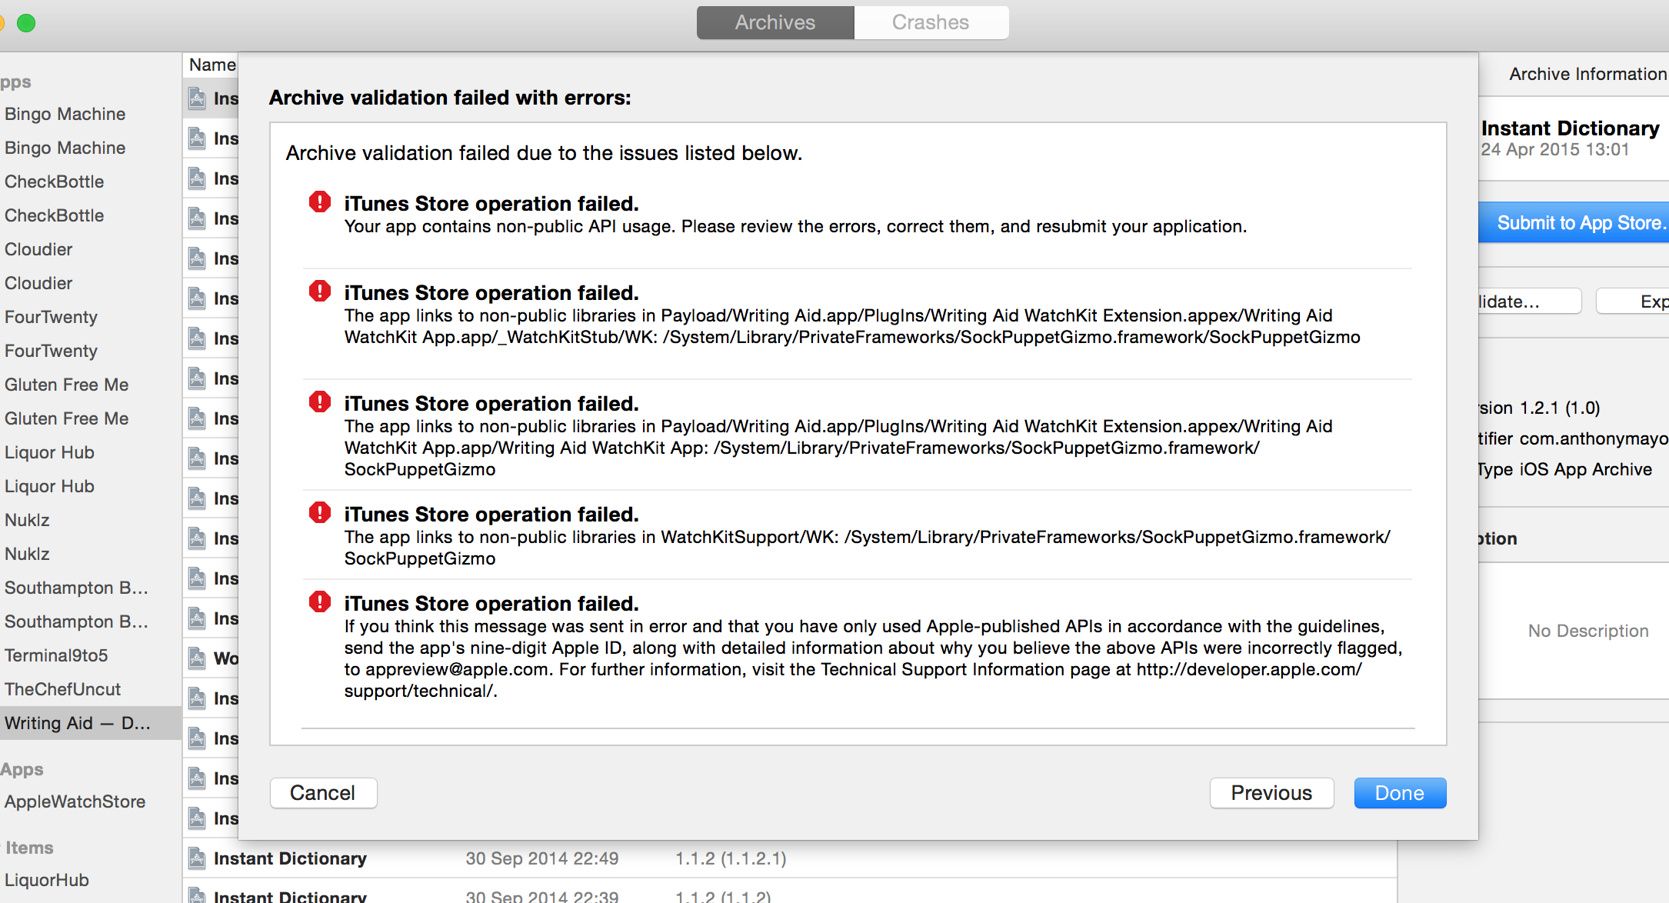Click the second red error icon
Image resolution: width=1669 pixels, height=903 pixels.
coord(319,292)
